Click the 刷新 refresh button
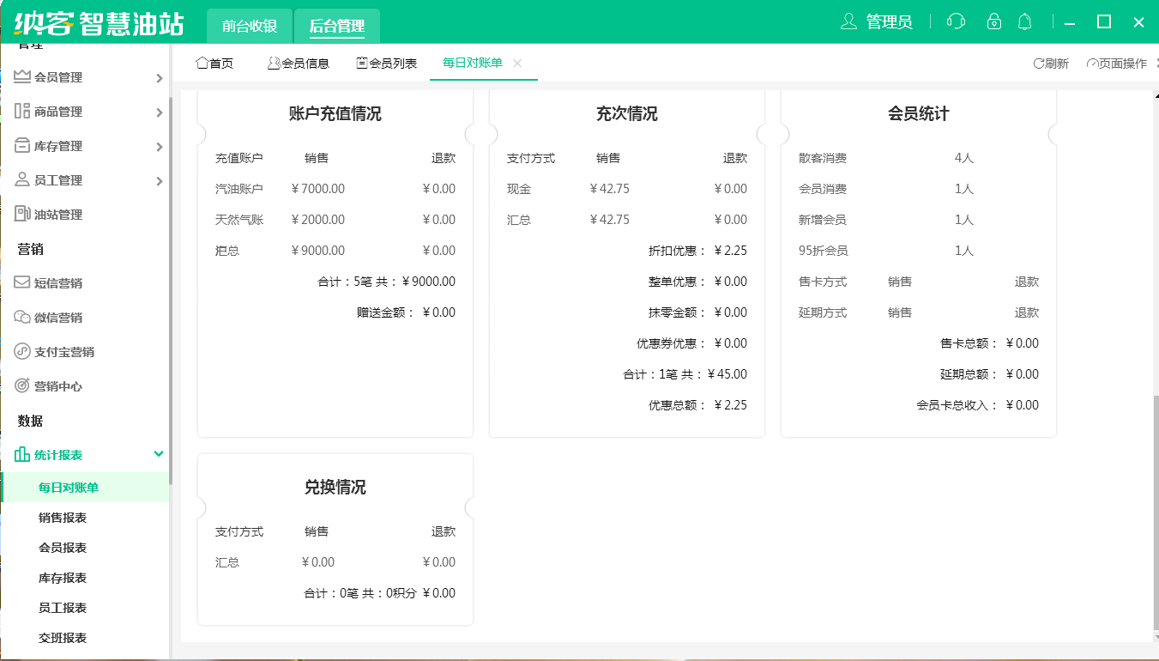The width and height of the screenshot is (1159, 661). (x=1051, y=64)
